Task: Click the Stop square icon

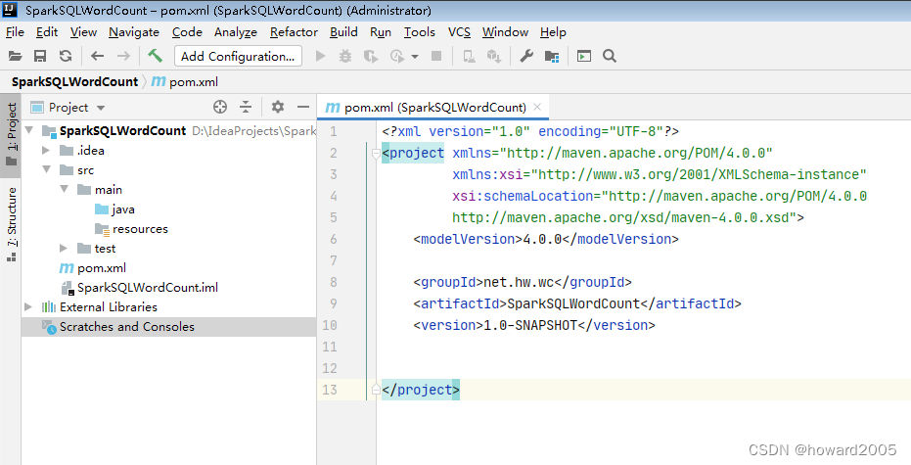Action: [x=436, y=56]
